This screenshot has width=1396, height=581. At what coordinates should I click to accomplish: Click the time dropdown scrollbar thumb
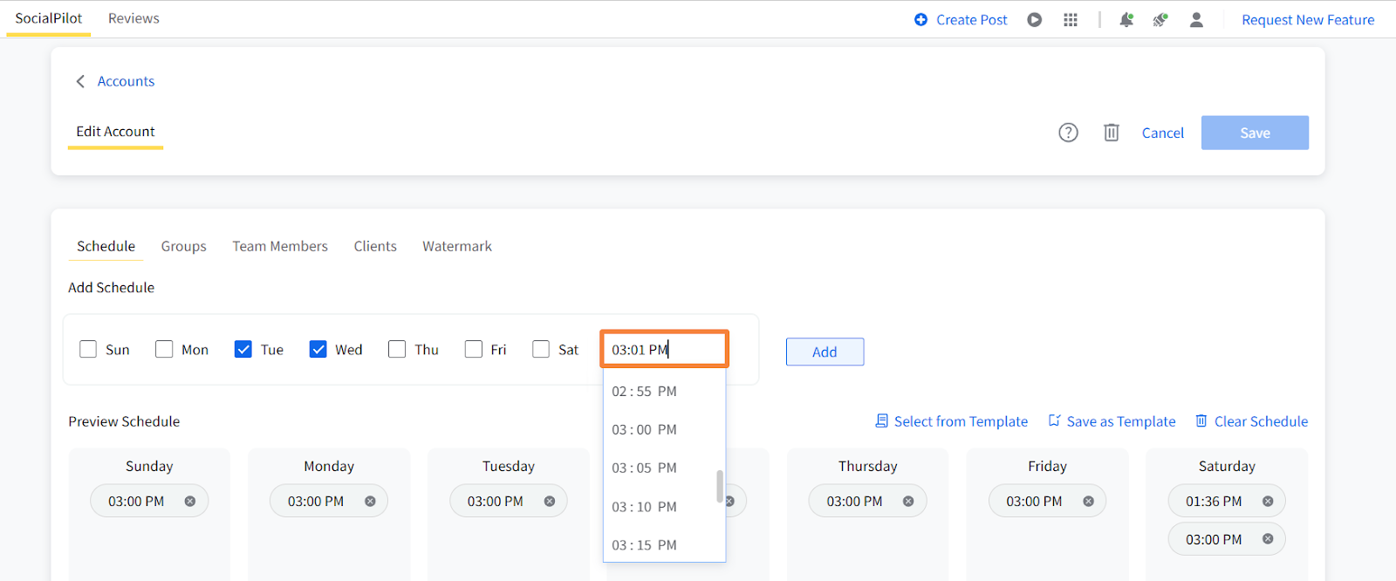[x=720, y=487]
